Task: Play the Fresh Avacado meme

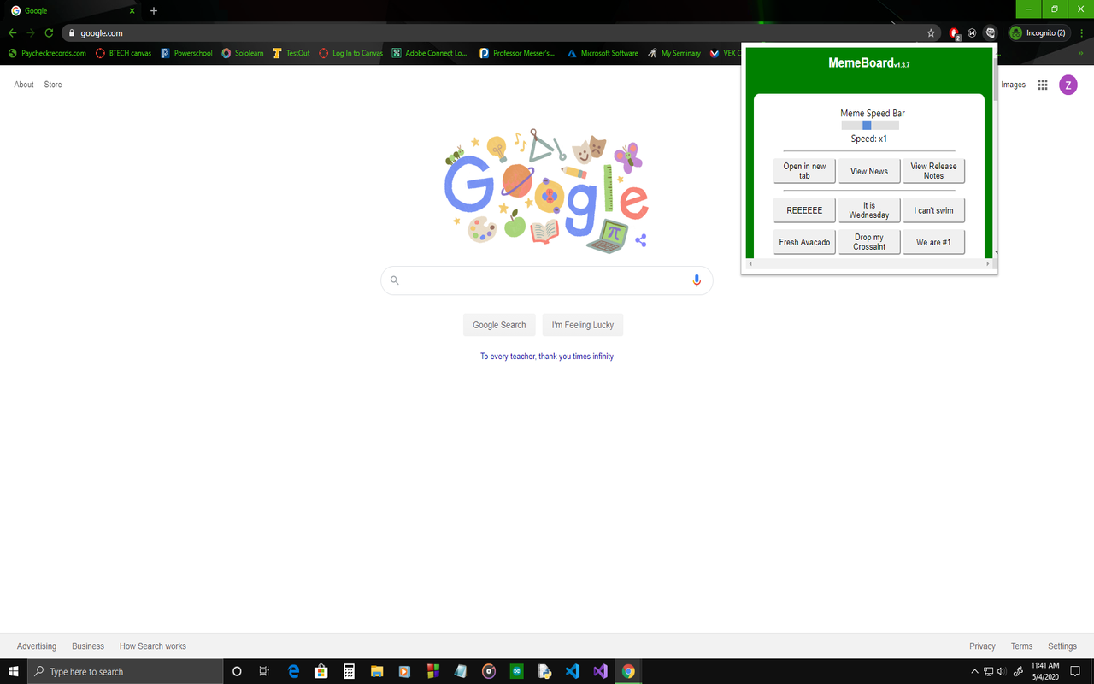Action: pyautogui.click(x=804, y=242)
